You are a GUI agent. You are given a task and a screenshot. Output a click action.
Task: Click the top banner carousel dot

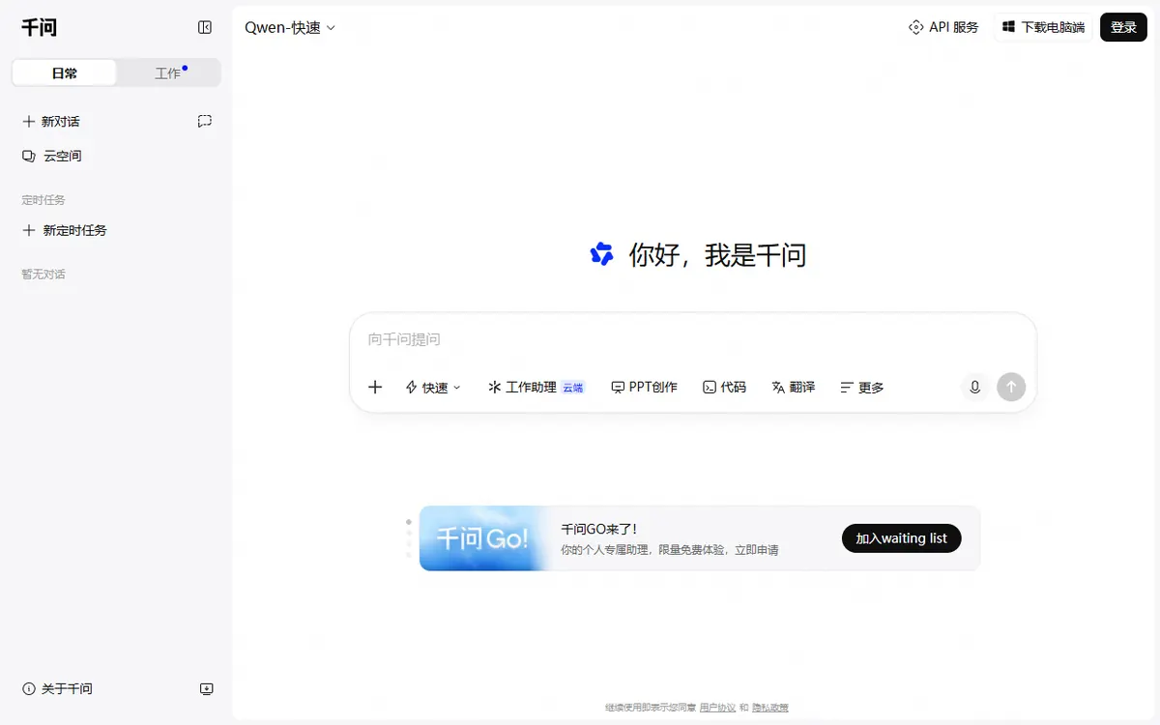click(x=409, y=522)
